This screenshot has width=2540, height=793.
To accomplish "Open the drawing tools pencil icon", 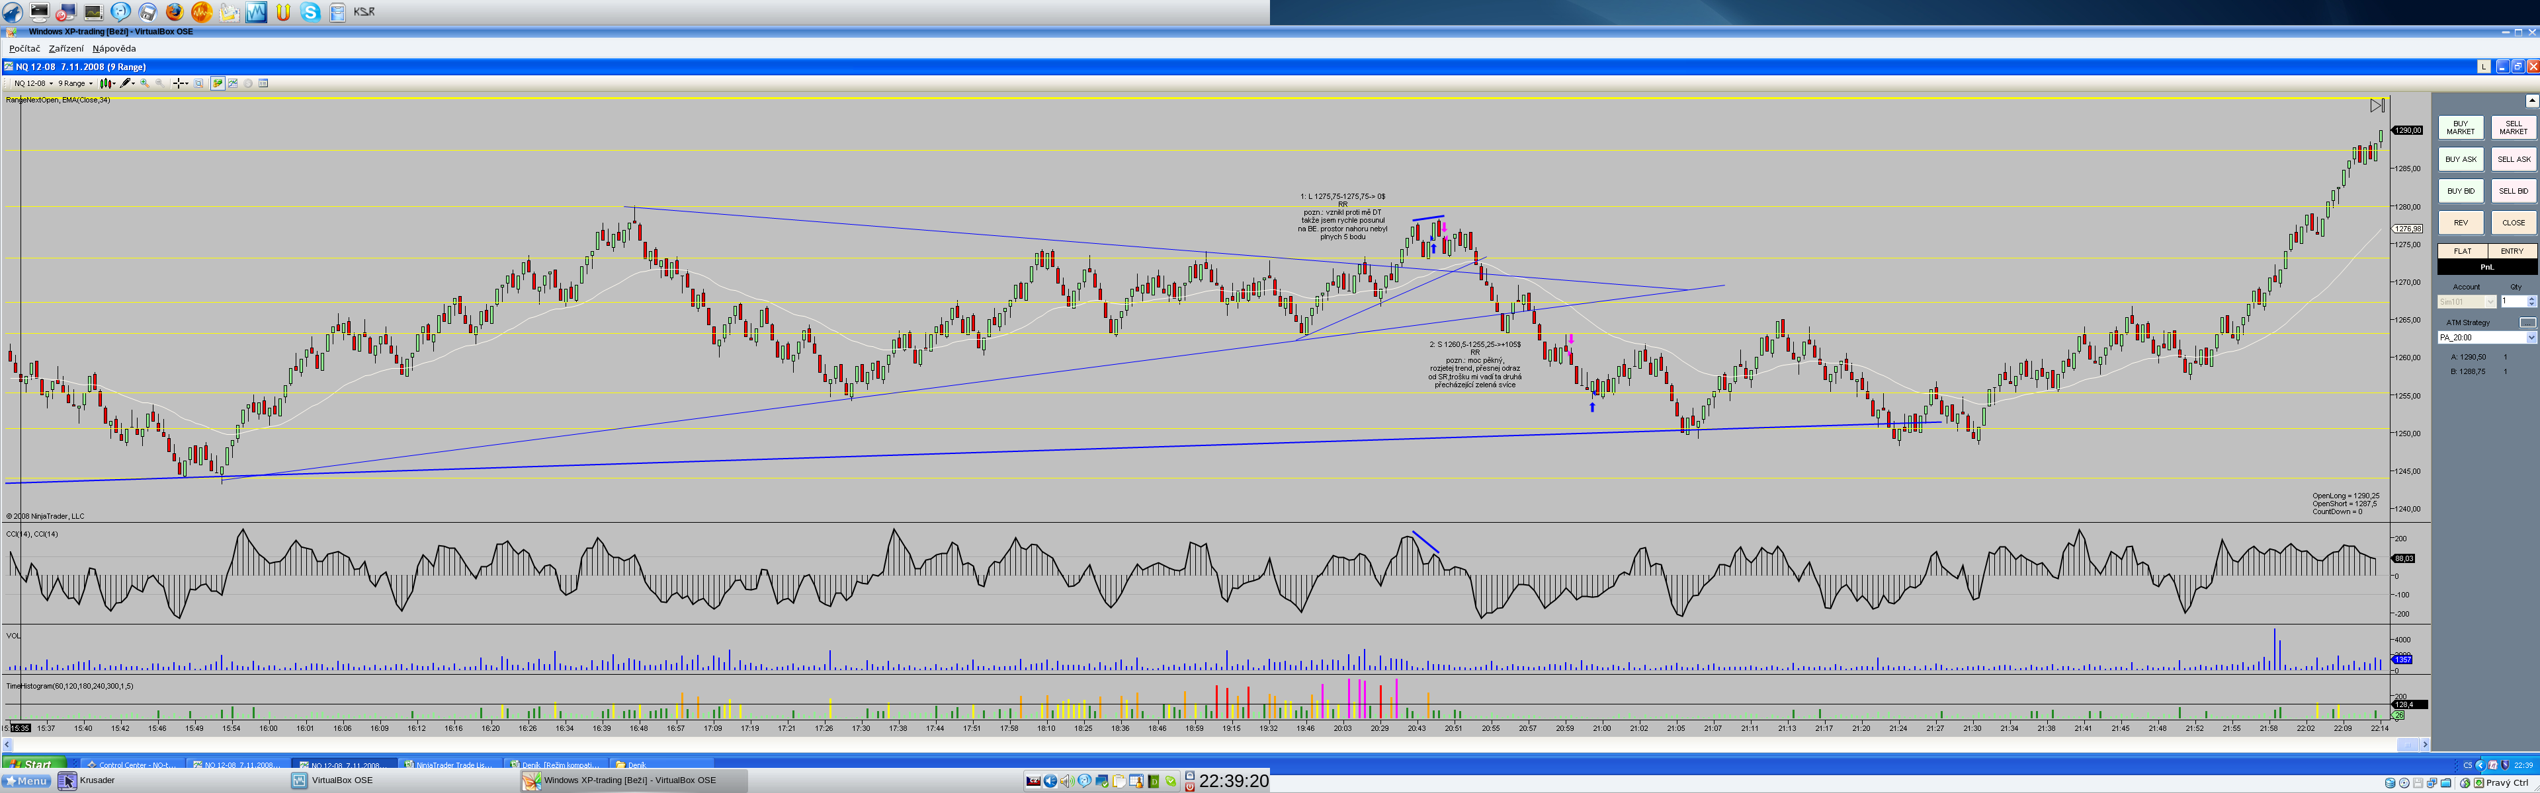I will pyautogui.click(x=125, y=84).
